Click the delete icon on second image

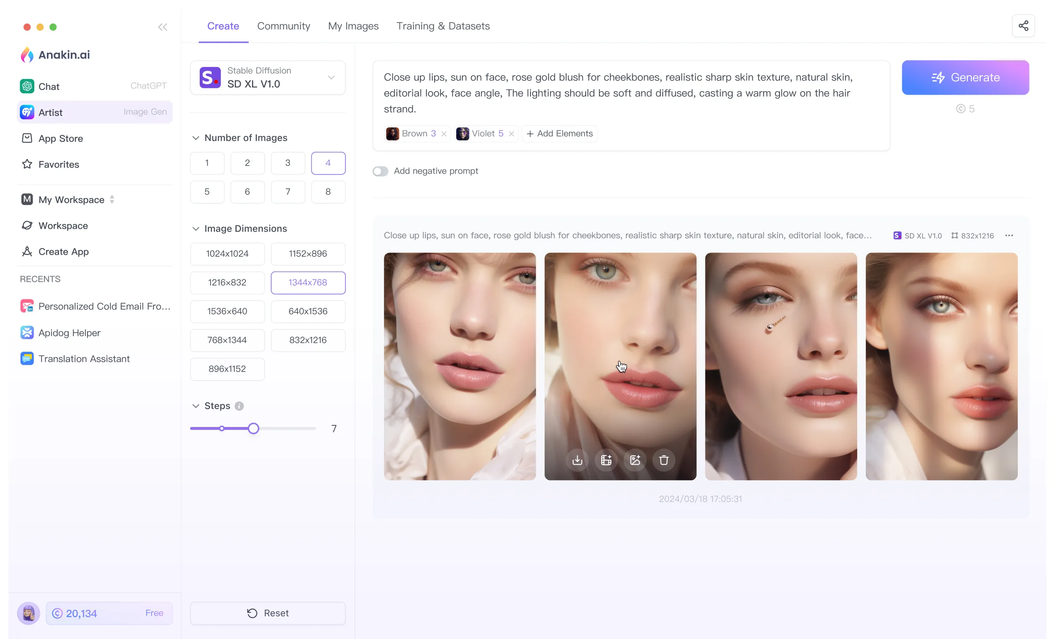point(663,460)
